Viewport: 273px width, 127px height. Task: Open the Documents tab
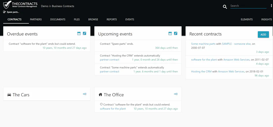click(58, 19)
